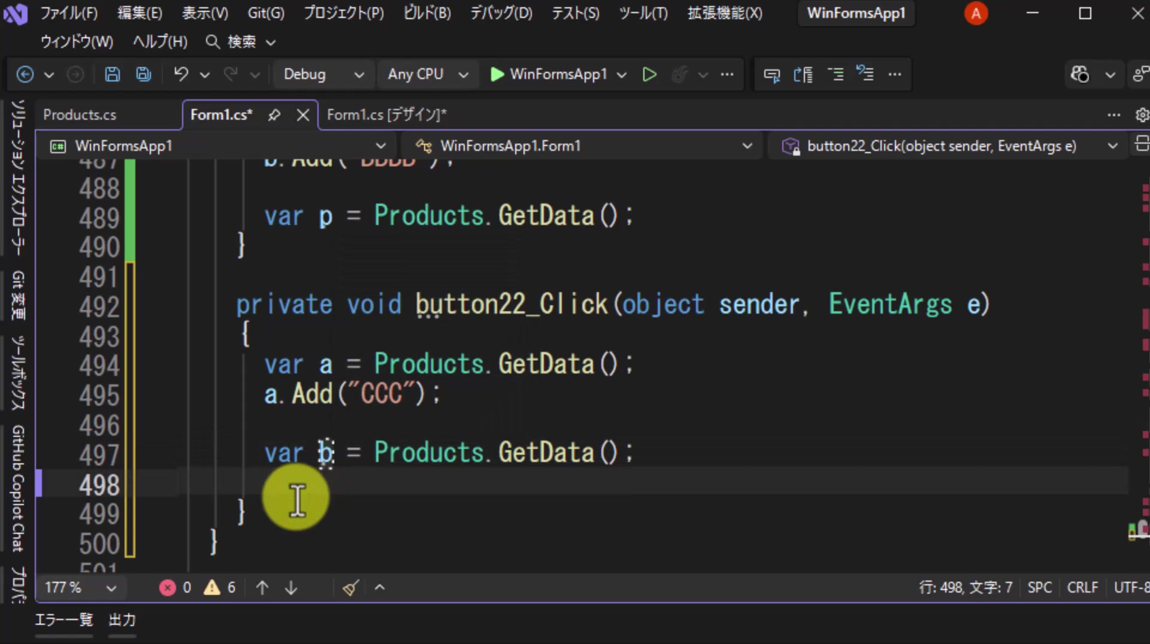
Task: Open the エラー一覧 panel tab
Action: pos(64,620)
